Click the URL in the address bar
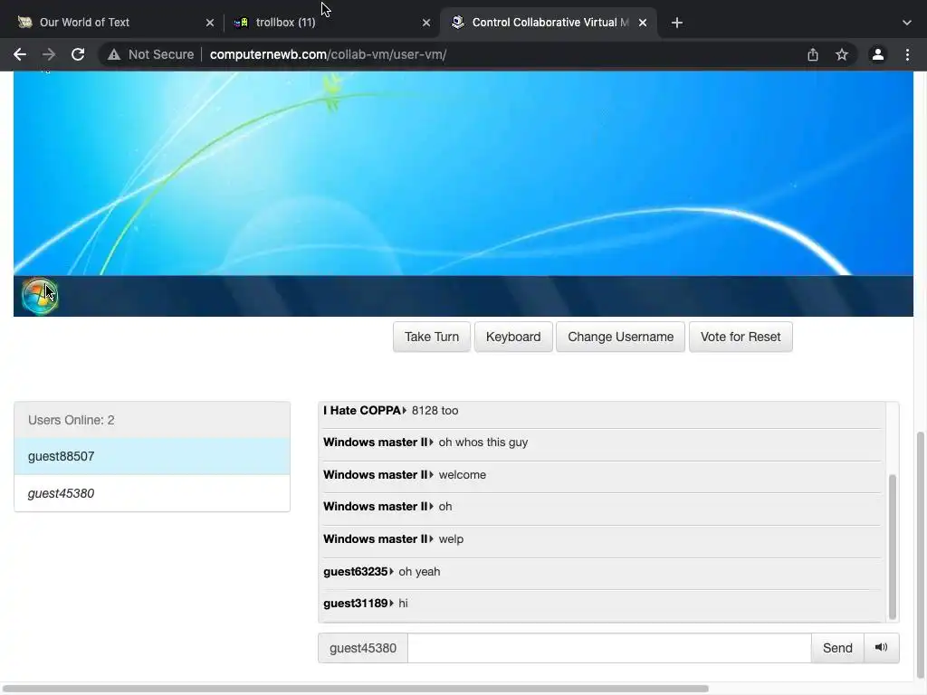 click(328, 54)
